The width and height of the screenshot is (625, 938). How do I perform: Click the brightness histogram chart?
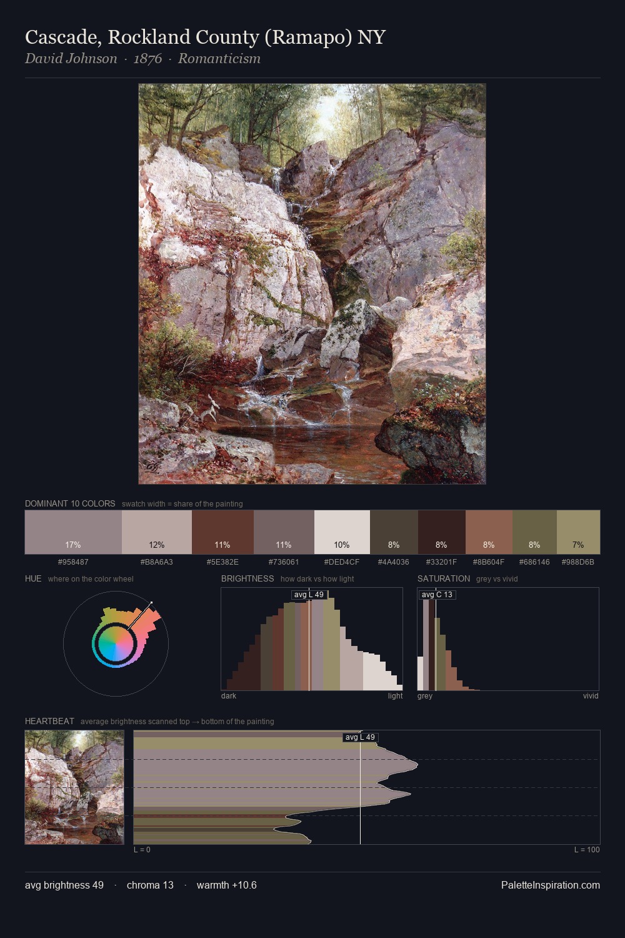[312, 639]
